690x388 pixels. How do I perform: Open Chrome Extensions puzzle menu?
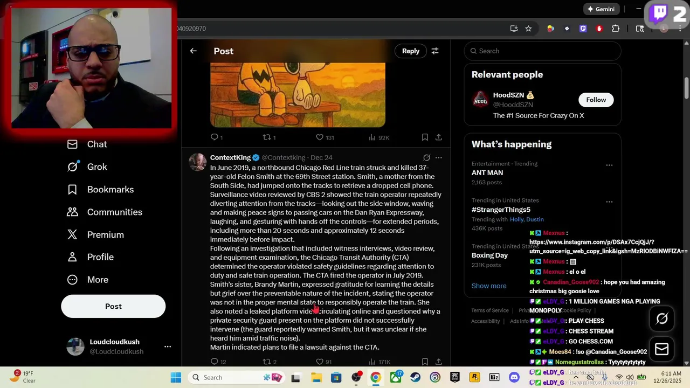[616, 29]
